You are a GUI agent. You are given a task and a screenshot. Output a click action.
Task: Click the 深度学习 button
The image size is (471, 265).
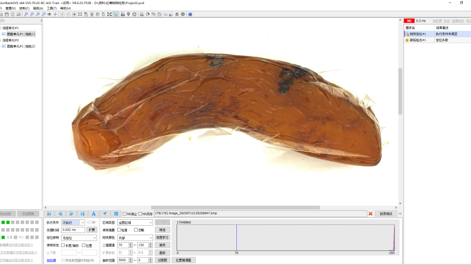click(163, 238)
